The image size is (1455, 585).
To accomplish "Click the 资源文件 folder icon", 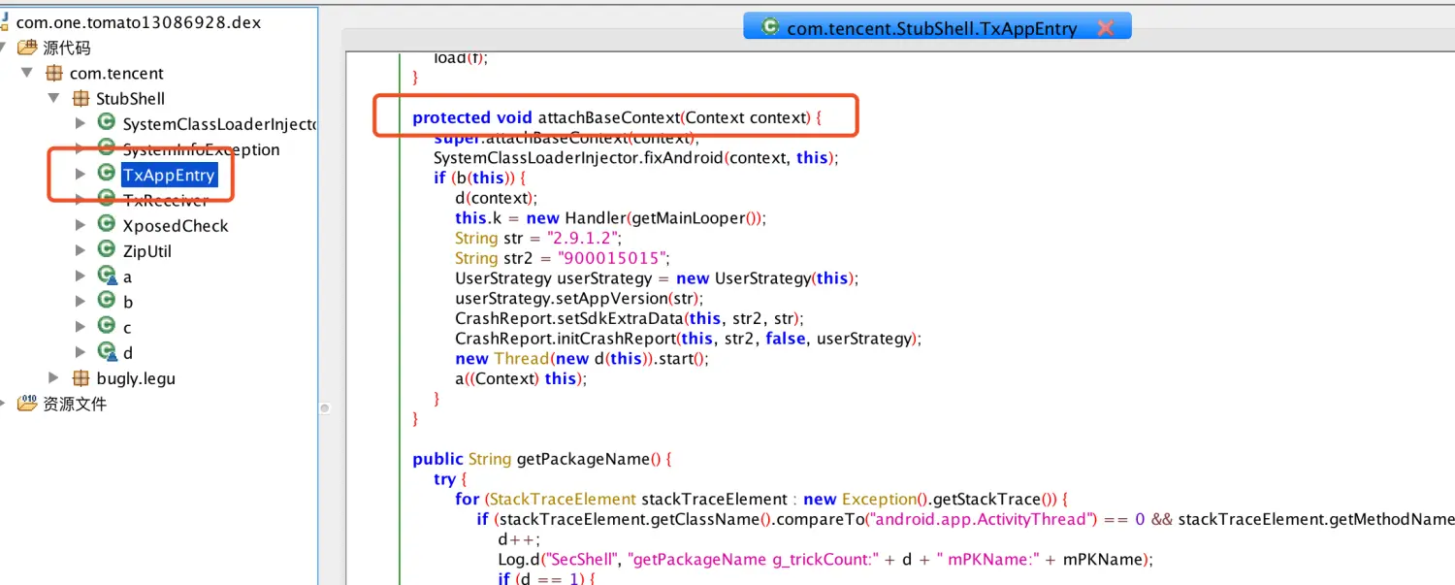I will click(x=27, y=403).
